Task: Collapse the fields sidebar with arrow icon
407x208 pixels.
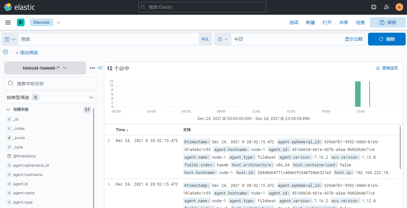Action: (x=100, y=68)
